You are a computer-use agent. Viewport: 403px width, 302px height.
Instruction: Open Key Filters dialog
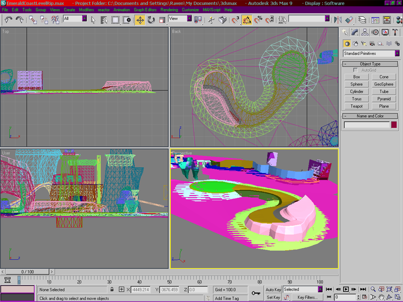click(x=307, y=297)
